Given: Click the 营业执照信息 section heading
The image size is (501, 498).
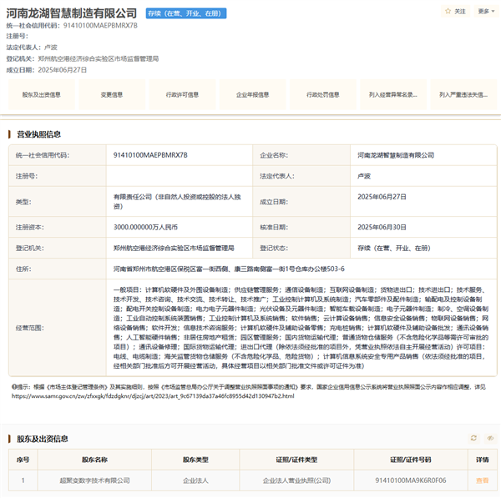Looking at the screenshot, I should 38,134.
